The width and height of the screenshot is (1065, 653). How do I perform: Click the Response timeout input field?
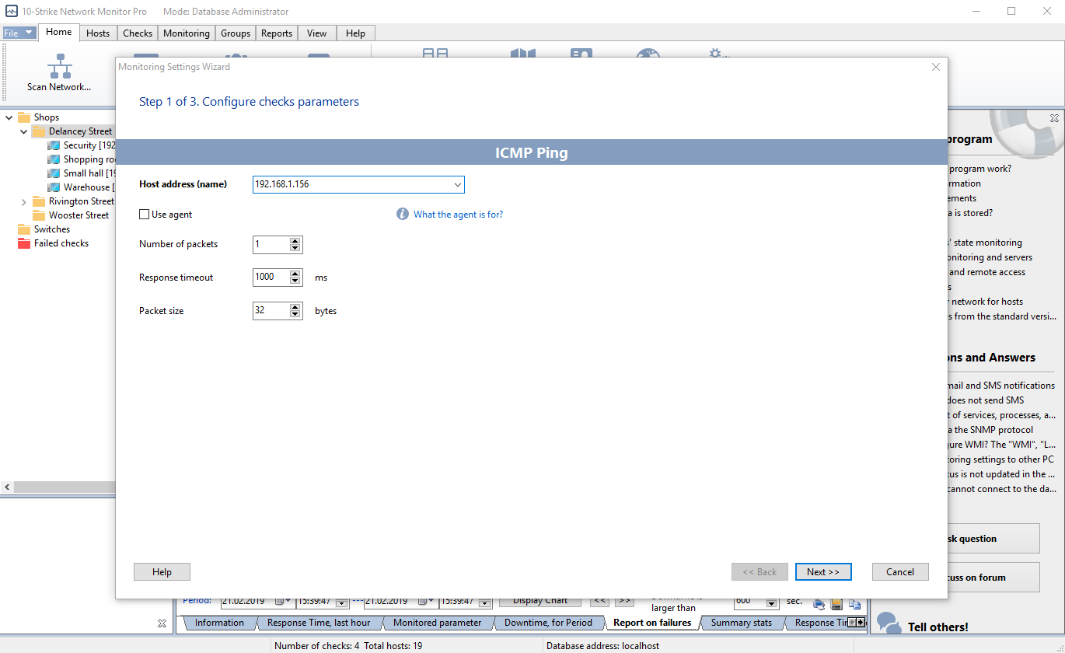(x=272, y=277)
